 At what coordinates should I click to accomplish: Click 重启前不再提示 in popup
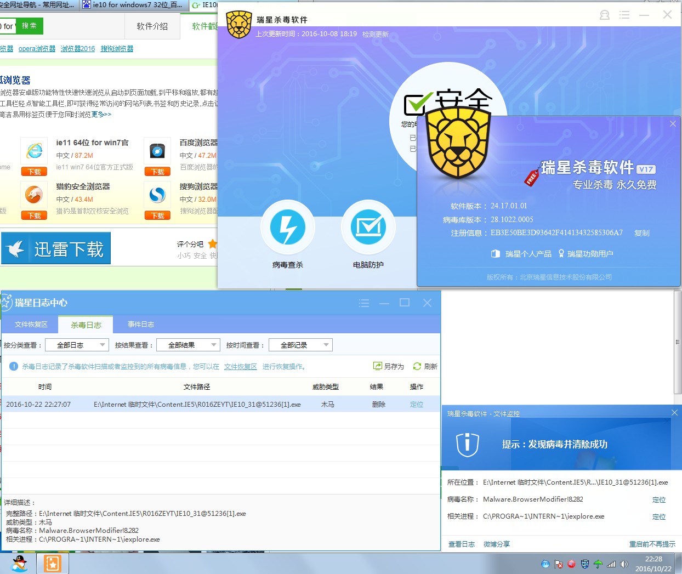point(652,544)
